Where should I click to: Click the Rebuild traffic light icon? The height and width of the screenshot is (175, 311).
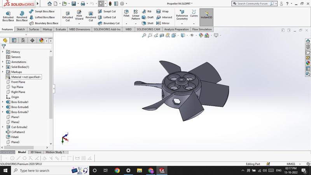click(x=110, y=3)
